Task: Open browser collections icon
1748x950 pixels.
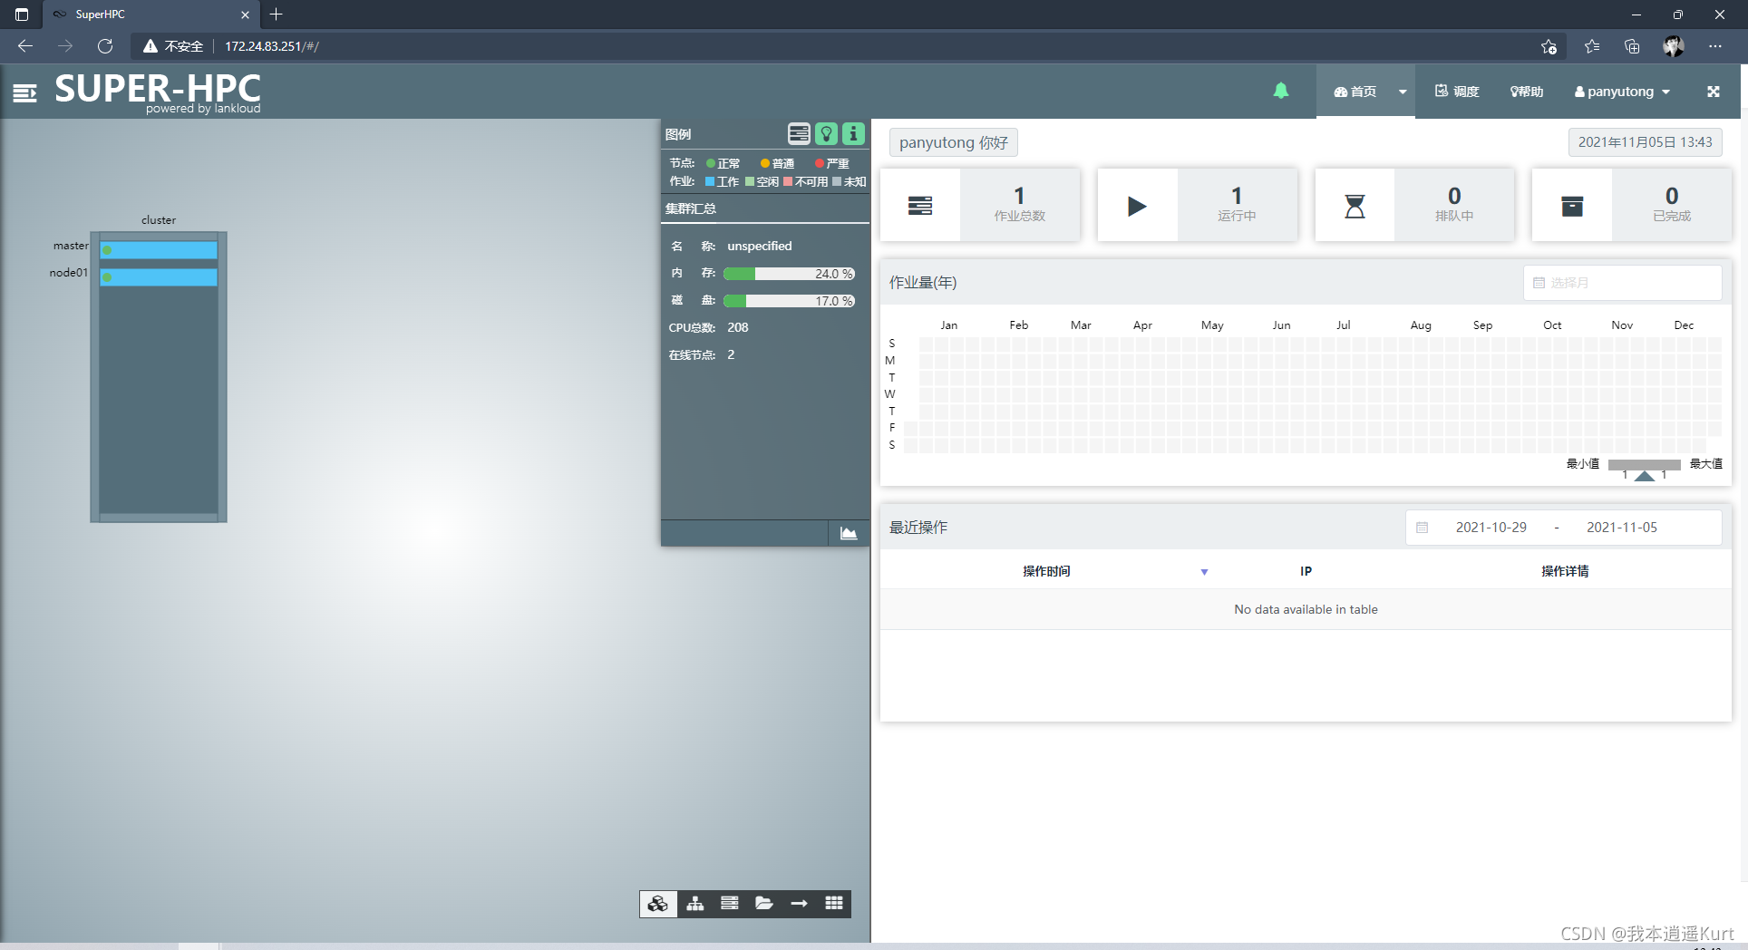Action: (x=1632, y=46)
